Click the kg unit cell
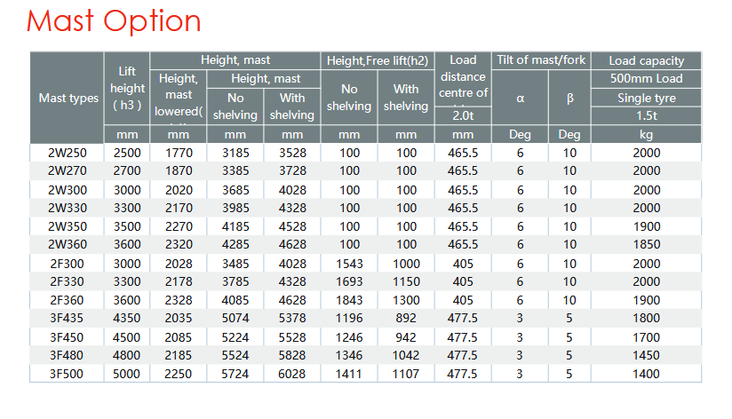 point(646,134)
